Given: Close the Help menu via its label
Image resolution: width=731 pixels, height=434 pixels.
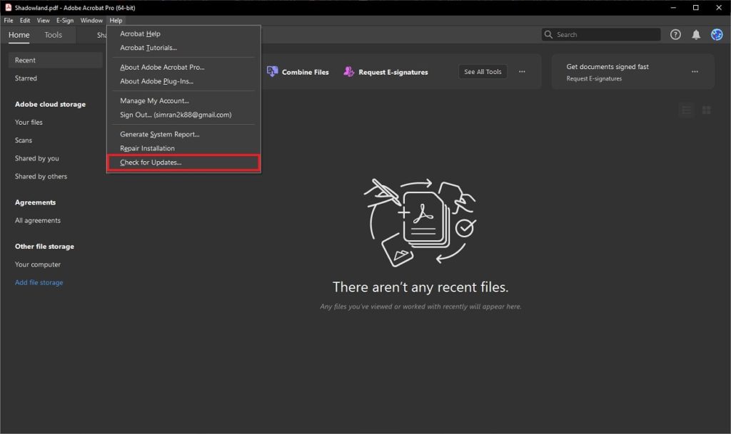Looking at the screenshot, I should [116, 21].
